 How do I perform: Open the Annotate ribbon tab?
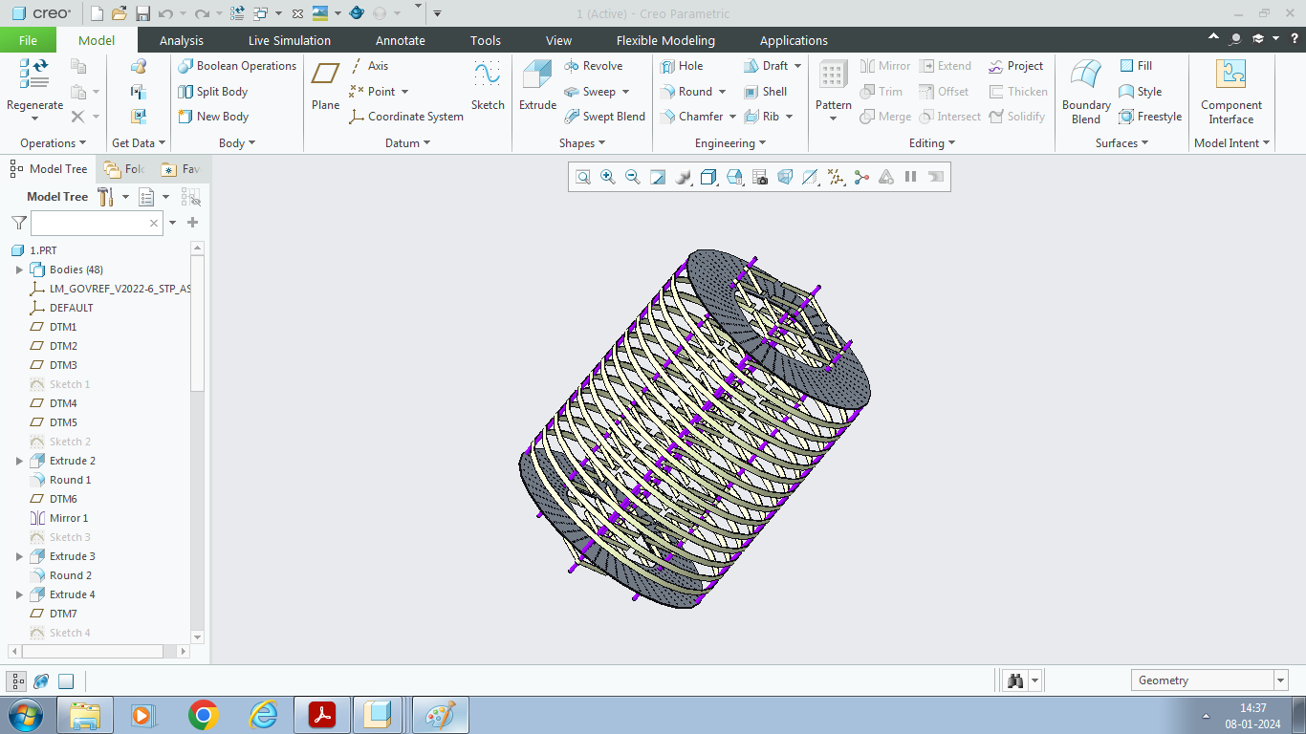401,40
